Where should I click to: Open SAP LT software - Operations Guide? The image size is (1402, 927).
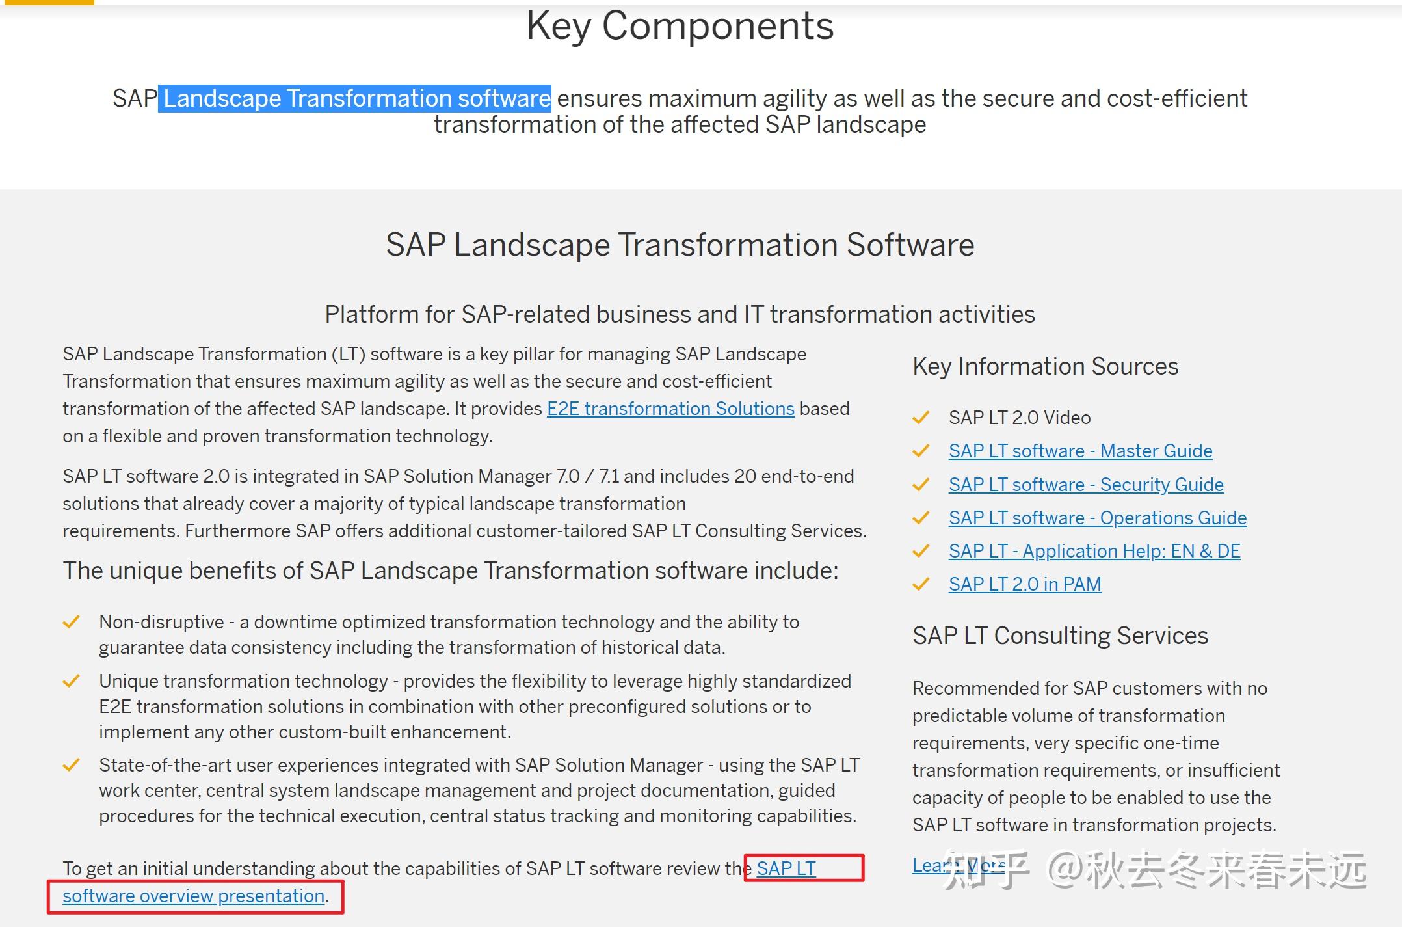click(1098, 518)
